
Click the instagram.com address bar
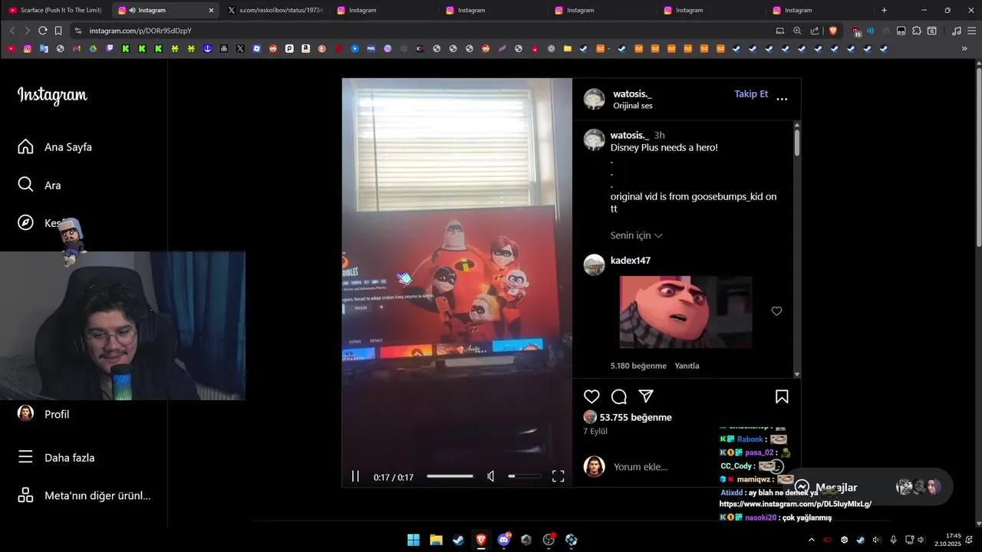click(x=418, y=31)
